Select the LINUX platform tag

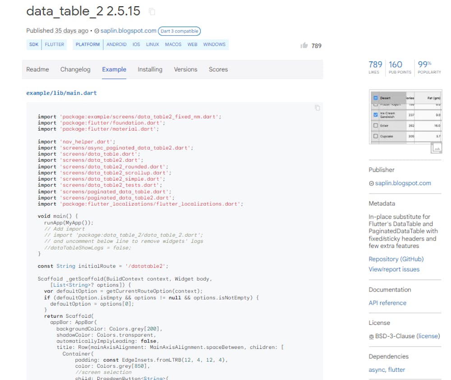(152, 45)
